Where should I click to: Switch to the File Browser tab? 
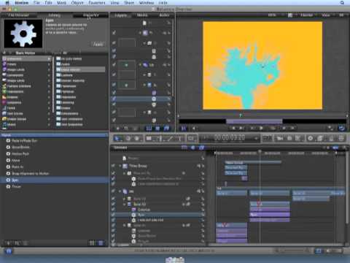pos(18,15)
